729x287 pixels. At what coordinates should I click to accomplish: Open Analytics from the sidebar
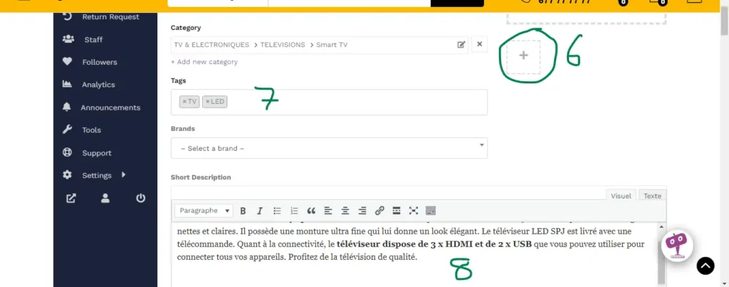point(98,85)
